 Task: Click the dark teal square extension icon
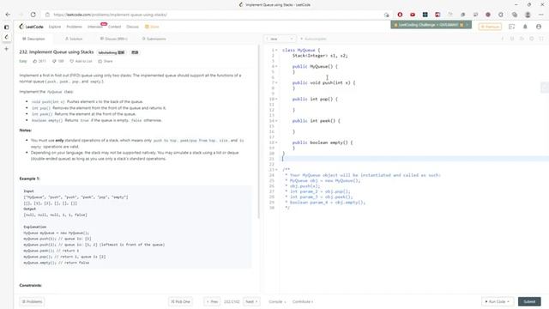(x=425, y=15)
